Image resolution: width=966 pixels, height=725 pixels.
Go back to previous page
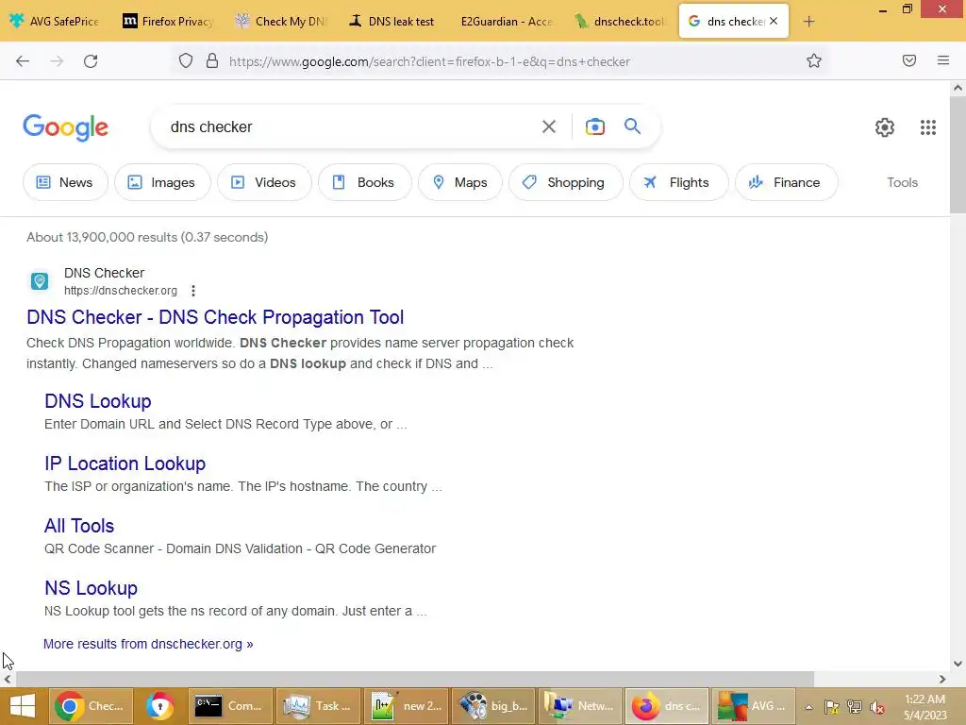23,61
